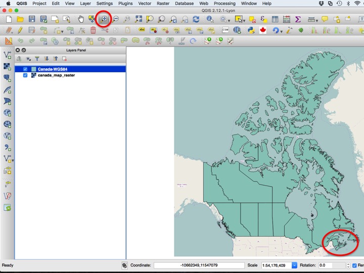Activate the Zoom Out tool
Viewport: 364px width, 273px height.
pyautogui.click(x=115, y=19)
